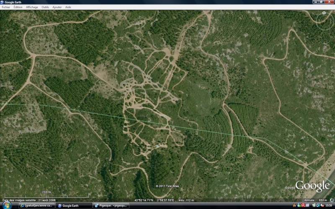This screenshot has width=335, height=209.
Task: Open the Édition menu
Action: [x=18, y=7]
